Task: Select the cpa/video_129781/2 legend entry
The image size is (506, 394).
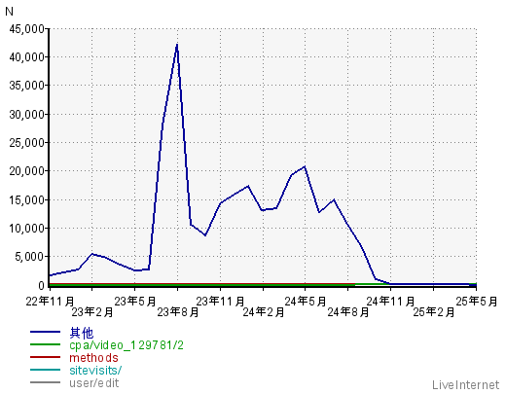Action: click(126, 345)
